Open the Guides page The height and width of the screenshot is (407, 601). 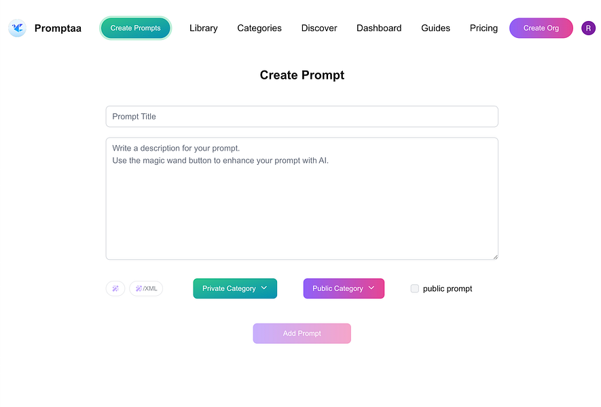tap(436, 28)
